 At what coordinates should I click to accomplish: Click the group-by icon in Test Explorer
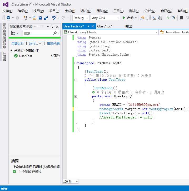pos(13,33)
